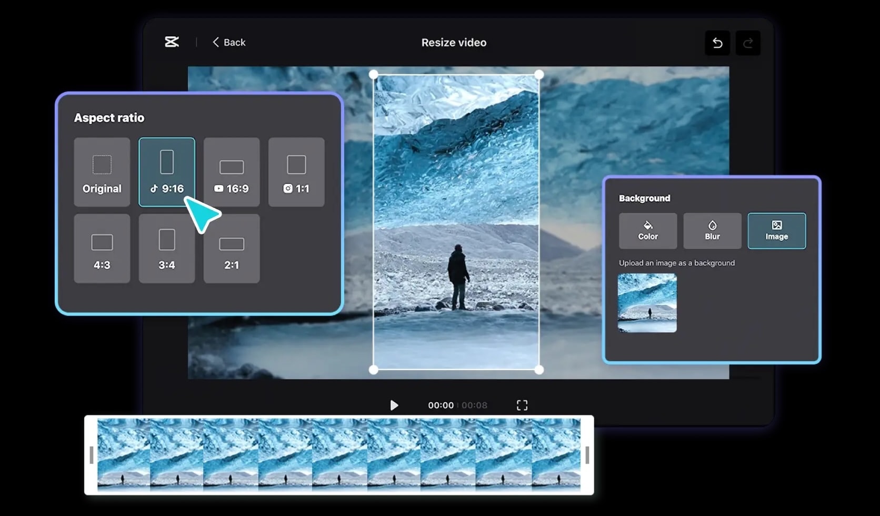Viewport: 880px width, 516px height.
Task: Click the CapCut logo icon
Action: point(172,42)
